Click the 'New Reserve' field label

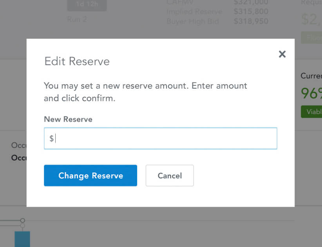(x=68, y=119)
